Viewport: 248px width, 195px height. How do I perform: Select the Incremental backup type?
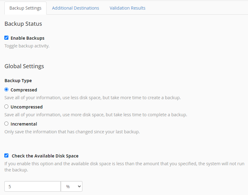coord(6,124)
